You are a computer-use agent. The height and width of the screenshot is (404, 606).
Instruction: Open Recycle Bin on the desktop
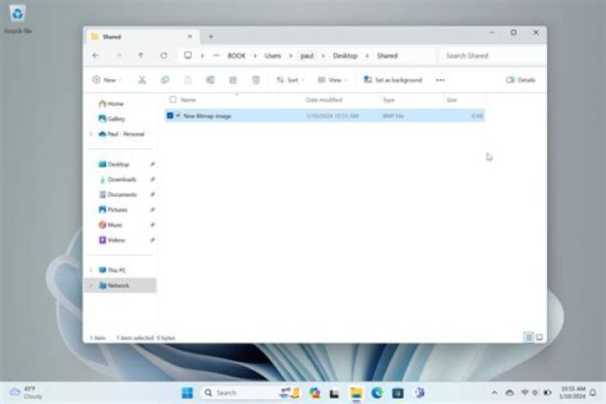(x=18, y=19)
